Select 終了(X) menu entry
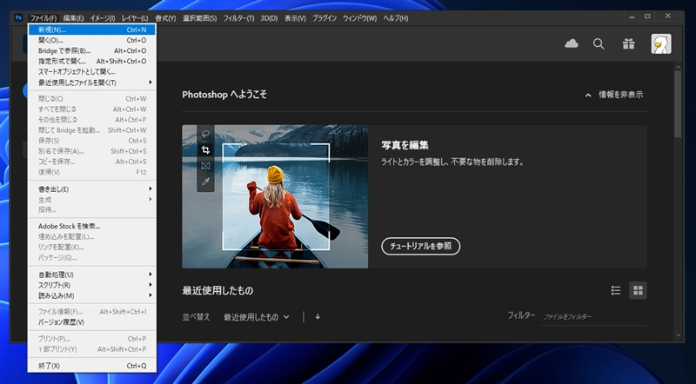 pyautogui.click(x=92, y=366)
